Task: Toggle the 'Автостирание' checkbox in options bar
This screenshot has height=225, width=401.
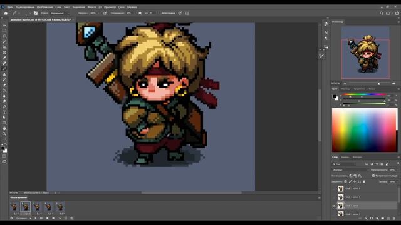Action: (160, 13)
